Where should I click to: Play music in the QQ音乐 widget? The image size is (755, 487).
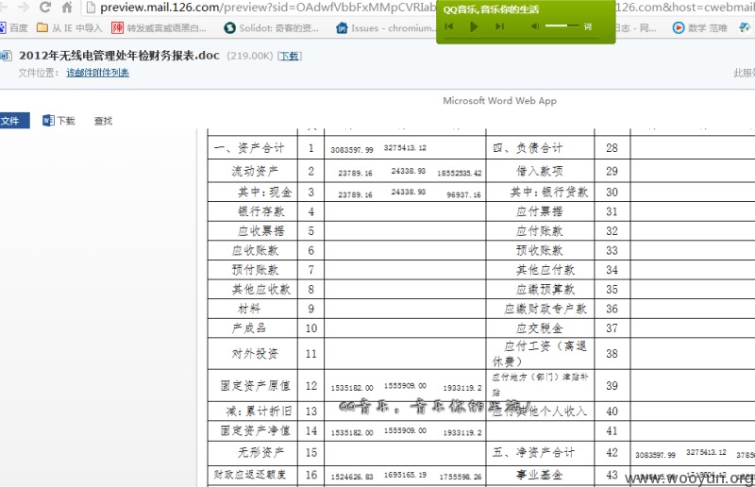474,26
